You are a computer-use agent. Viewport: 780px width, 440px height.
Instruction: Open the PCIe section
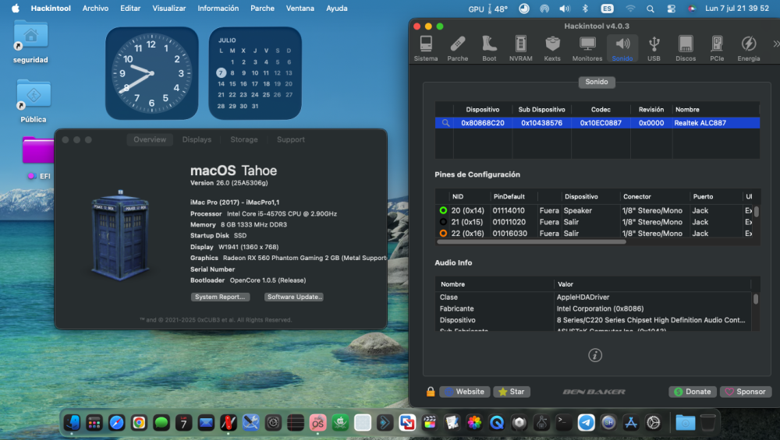[717, 48]
